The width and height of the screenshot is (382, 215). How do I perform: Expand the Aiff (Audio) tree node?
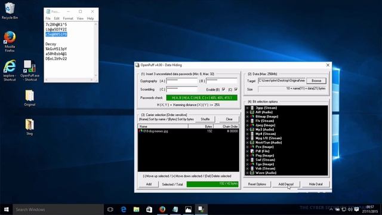[x=247, y=112]
